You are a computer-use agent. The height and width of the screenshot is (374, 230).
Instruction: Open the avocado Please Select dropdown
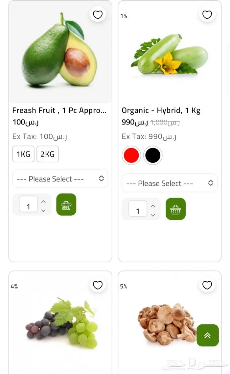point(60,179)
